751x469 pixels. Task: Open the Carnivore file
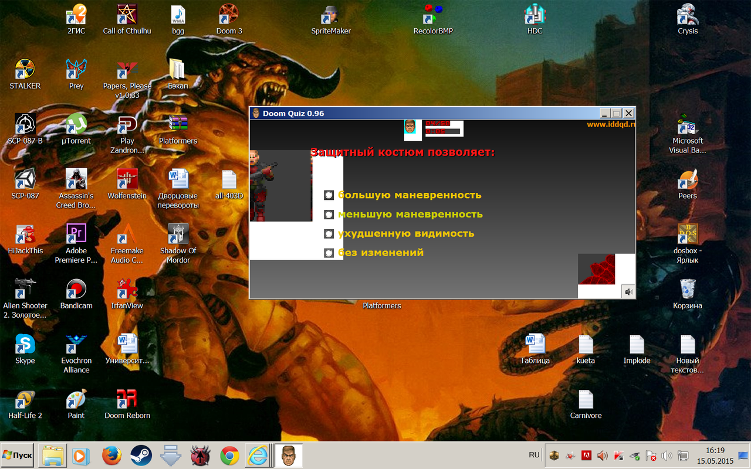586,405
